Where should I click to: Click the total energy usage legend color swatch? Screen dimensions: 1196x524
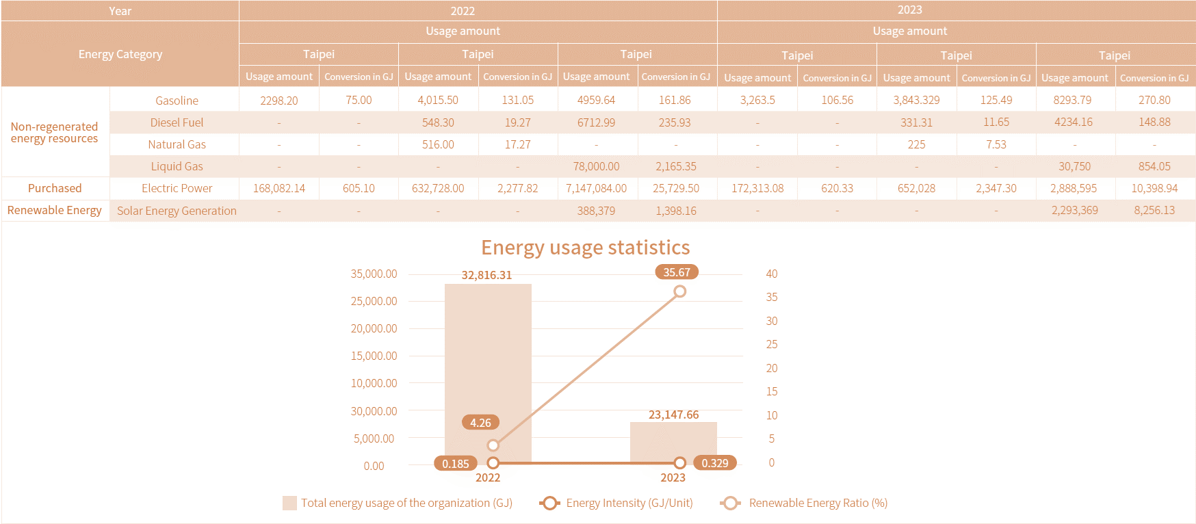point(289,503)
